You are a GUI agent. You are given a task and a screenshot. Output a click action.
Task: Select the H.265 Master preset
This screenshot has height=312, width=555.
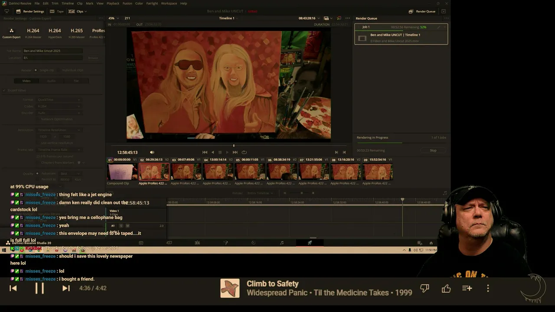pyautogui.click(x=76, y=33)
